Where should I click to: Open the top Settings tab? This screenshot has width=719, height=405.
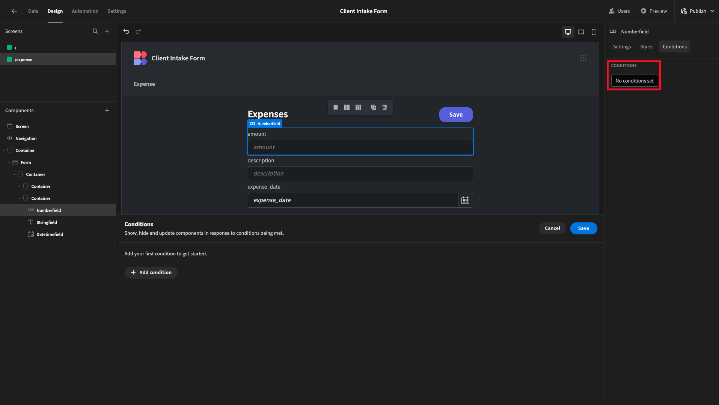(x=117, y=11)
